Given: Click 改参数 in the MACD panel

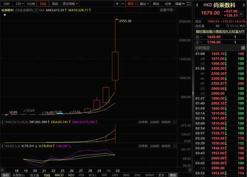Looking at the screenshot, I should tap(143, 122).
